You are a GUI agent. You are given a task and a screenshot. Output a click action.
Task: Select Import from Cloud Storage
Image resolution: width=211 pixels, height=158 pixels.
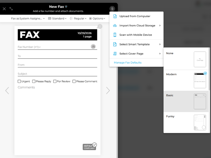point(136,26)
